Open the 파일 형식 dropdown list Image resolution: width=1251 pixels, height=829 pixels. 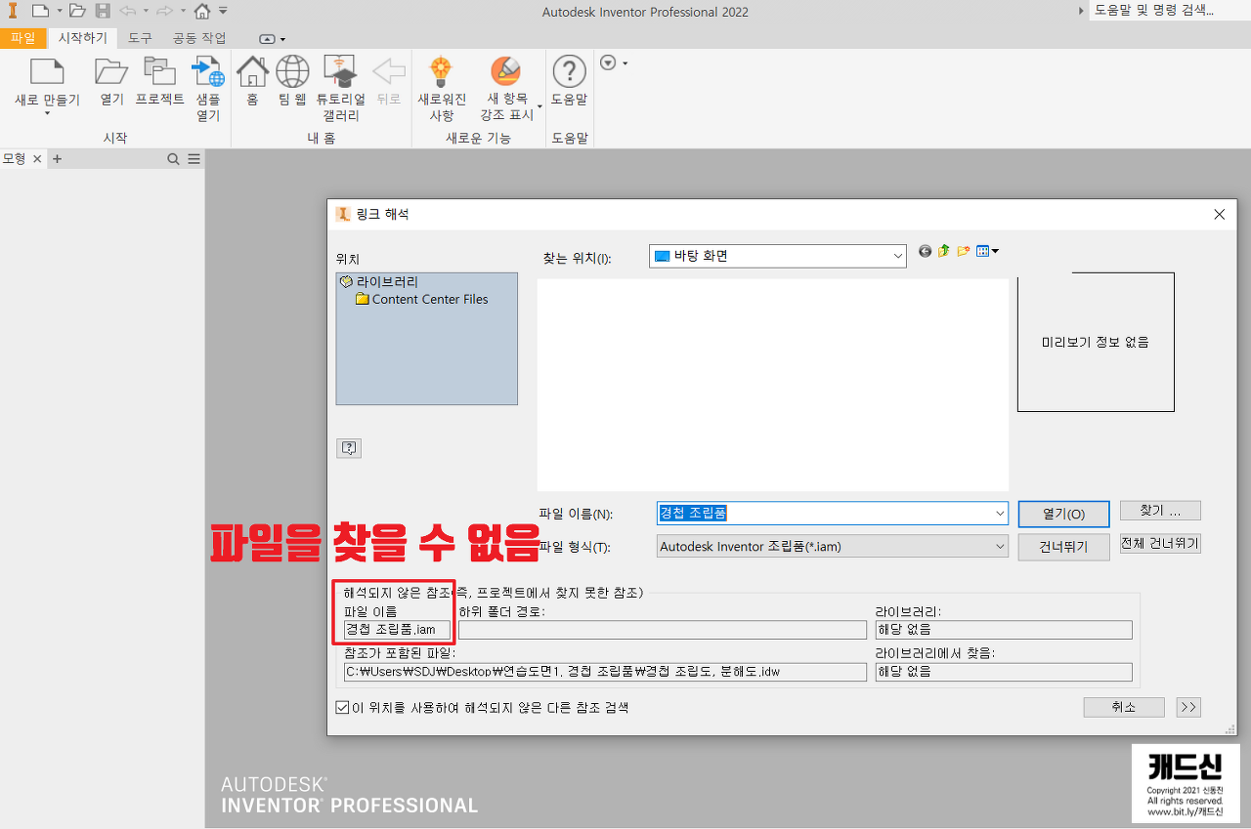coord(999,547)
